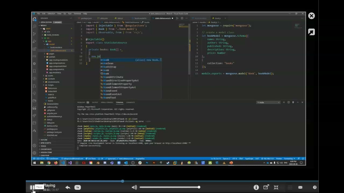The width and height of the screenshot is (344, 193).
Task: Open the VS Code Explorer icon
Action: (34, 19)
